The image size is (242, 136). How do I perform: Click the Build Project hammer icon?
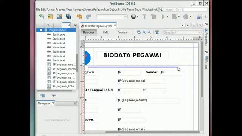coord(144,17)
